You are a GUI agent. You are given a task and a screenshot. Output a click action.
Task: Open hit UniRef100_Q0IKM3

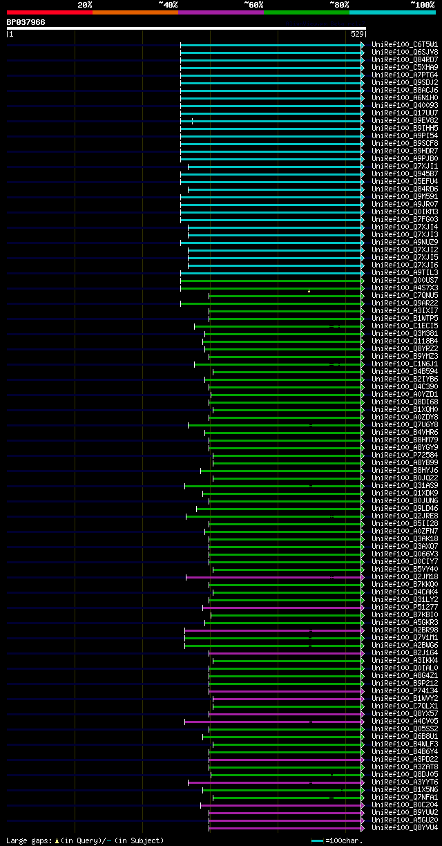[405, 211]
